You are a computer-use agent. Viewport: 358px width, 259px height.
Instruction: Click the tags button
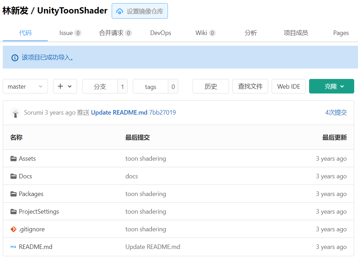pos(151,86)
